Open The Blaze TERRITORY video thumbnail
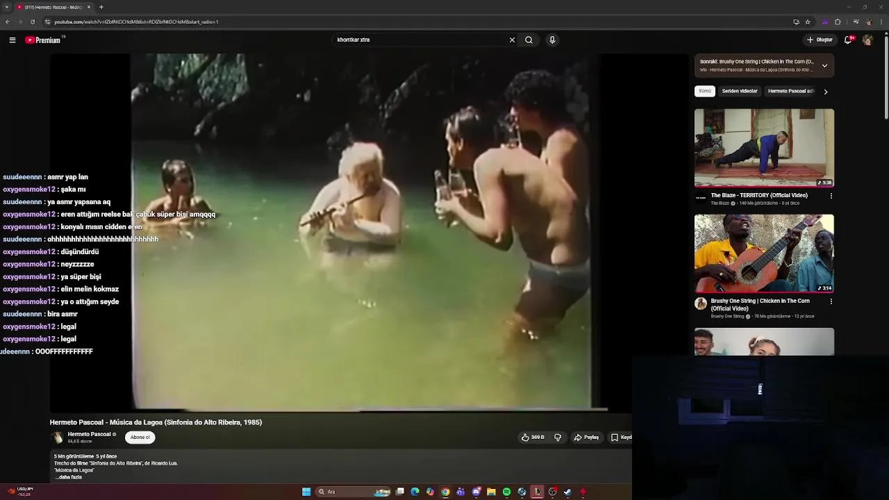The height and width of the screenshot is (500, 889). pos(764,148)
